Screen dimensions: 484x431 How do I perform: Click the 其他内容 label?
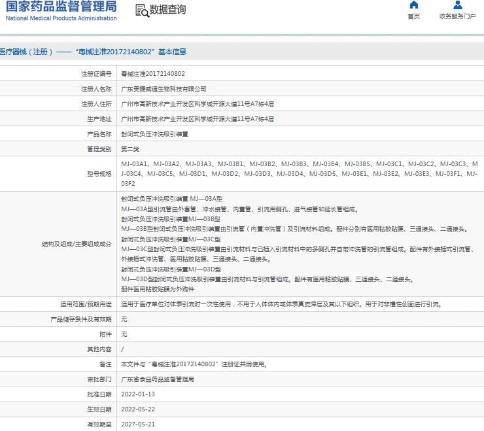(x=99, y=349)
